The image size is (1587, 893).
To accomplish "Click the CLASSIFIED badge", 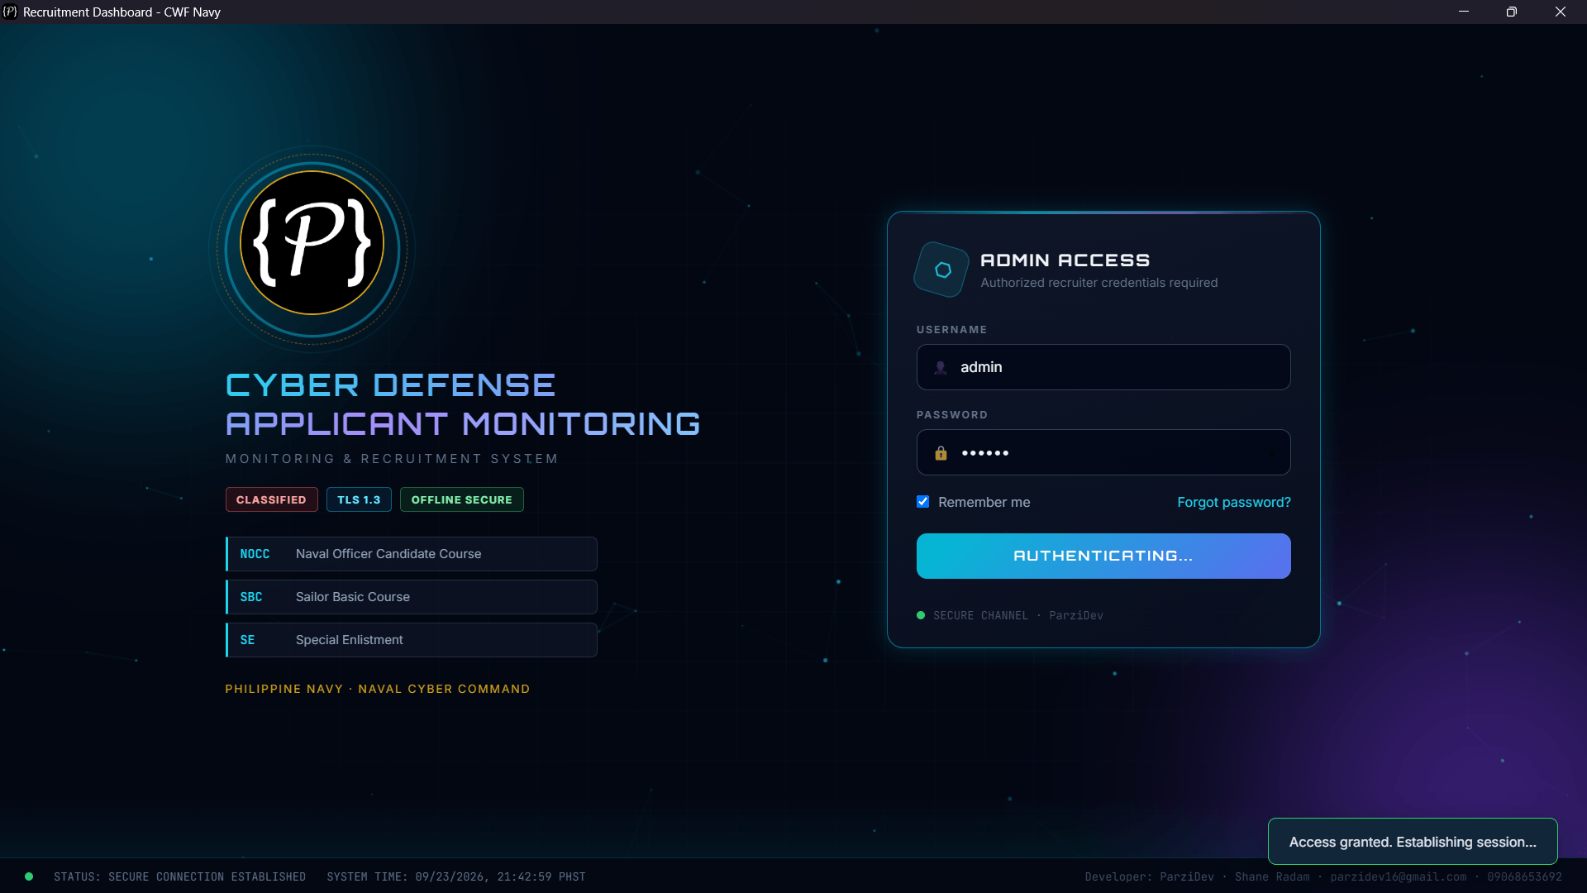I will (x=271, y=499).
